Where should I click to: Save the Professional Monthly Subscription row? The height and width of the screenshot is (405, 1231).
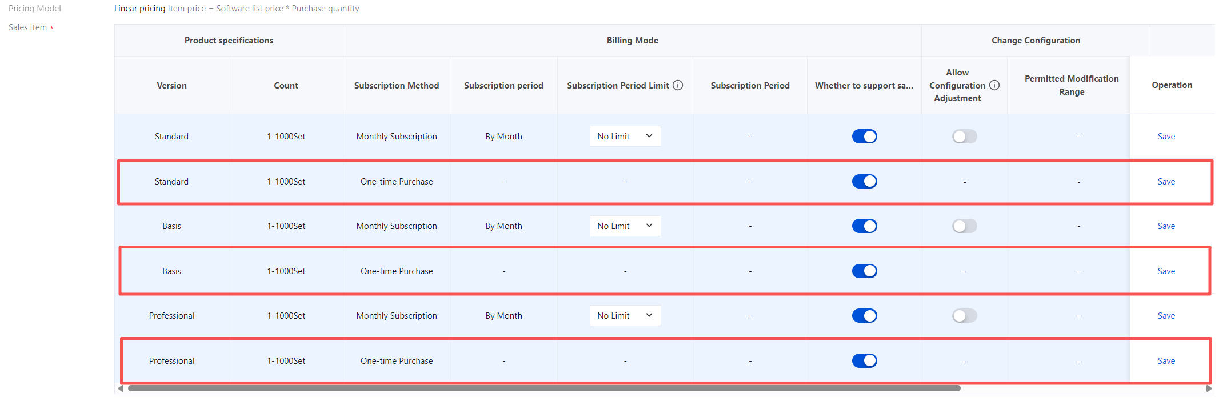[x=1166, y=316]
